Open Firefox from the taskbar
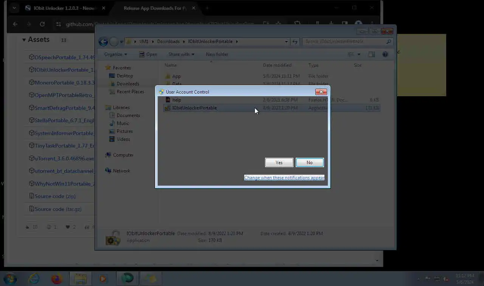The height and width of the screenshot is (286, 484). [57, 279]
